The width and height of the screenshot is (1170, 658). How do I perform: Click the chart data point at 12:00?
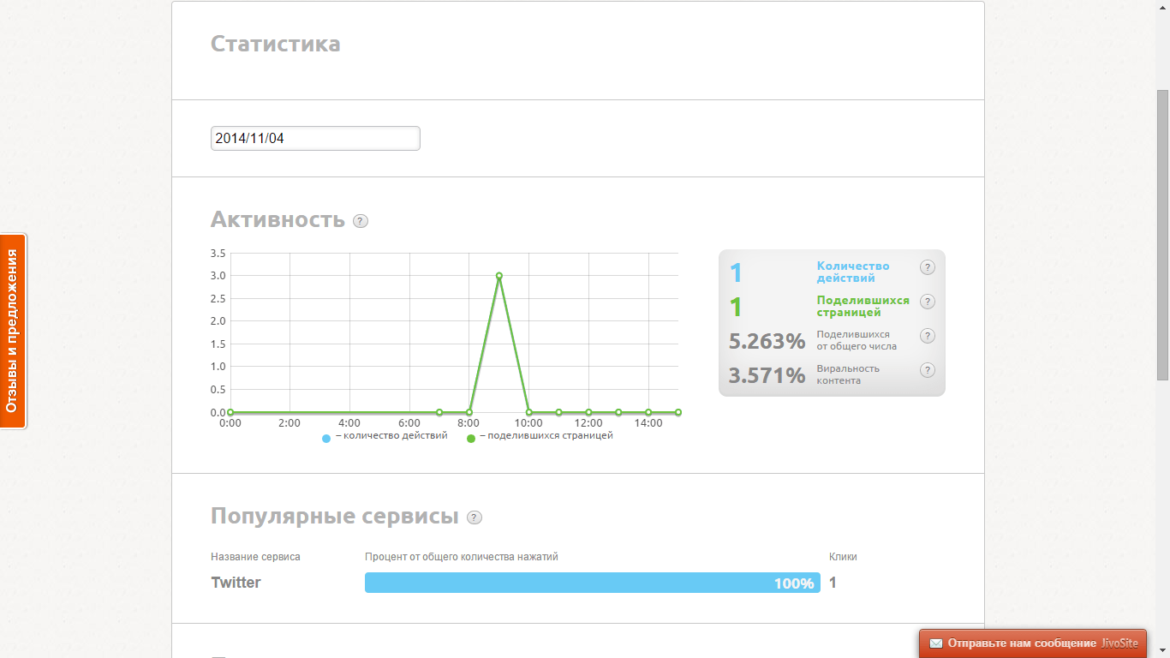click(x=588, y=412)
